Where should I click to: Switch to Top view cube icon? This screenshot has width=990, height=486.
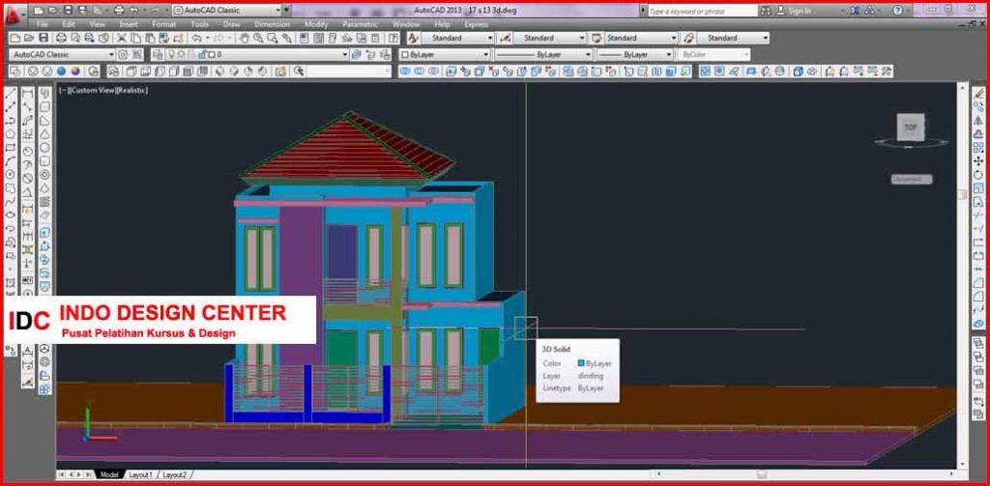131,71
